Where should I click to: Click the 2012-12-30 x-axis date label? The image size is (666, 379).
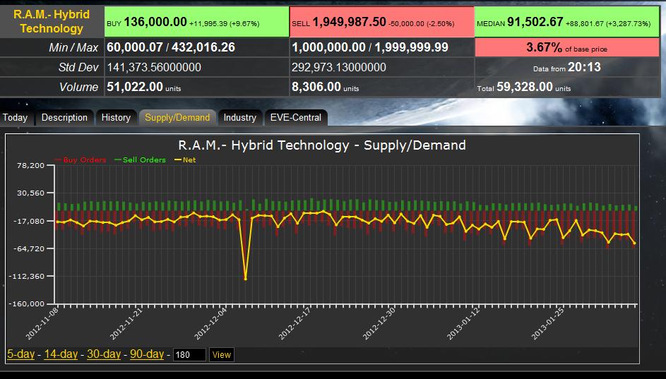click(x=379, y=323)
